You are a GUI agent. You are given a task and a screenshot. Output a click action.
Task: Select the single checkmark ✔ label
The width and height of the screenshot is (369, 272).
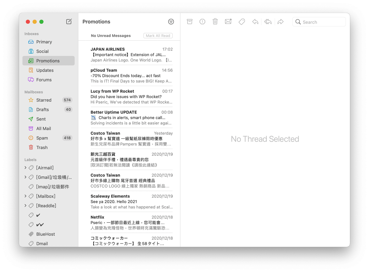pos(48,215)
